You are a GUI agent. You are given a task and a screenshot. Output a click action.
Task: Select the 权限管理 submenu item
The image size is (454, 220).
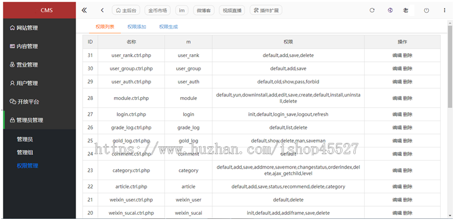[x=27, y=166]
